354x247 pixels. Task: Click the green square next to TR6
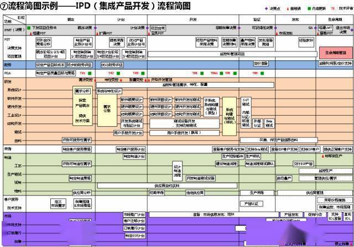tap(262, 73)
